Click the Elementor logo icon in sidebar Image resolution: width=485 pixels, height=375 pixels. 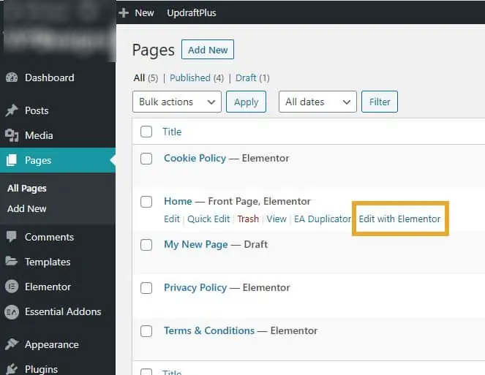[x=12, y=287]
